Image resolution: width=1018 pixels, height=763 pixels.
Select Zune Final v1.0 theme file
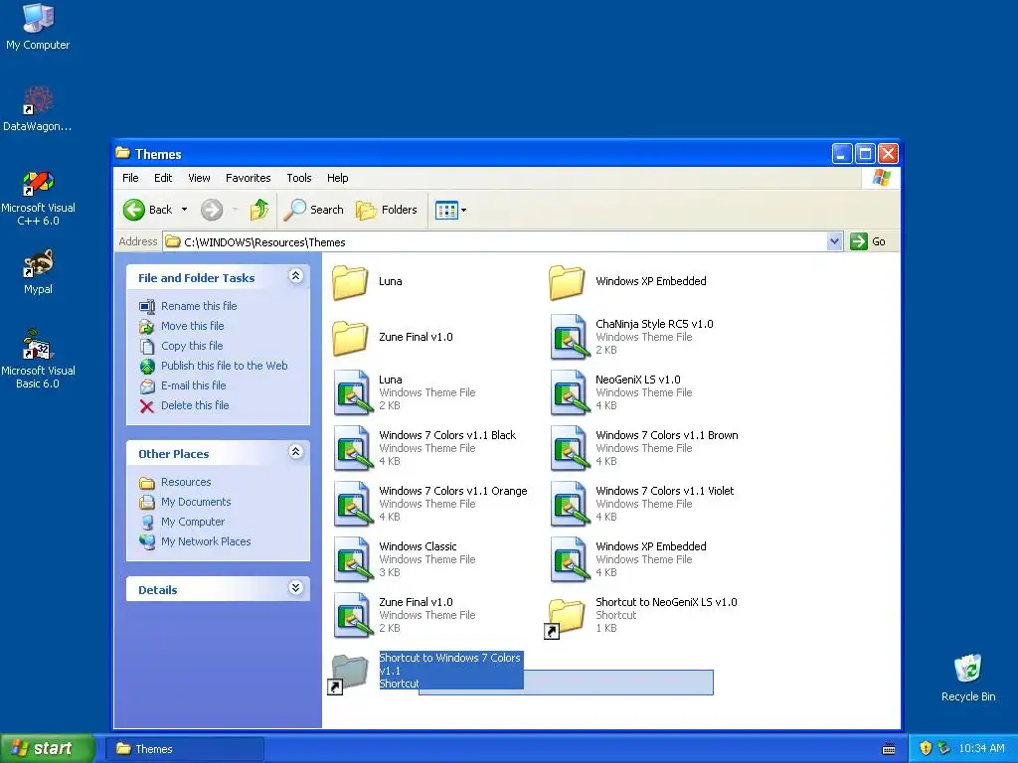pyautogui.click(x=404, y=616)
